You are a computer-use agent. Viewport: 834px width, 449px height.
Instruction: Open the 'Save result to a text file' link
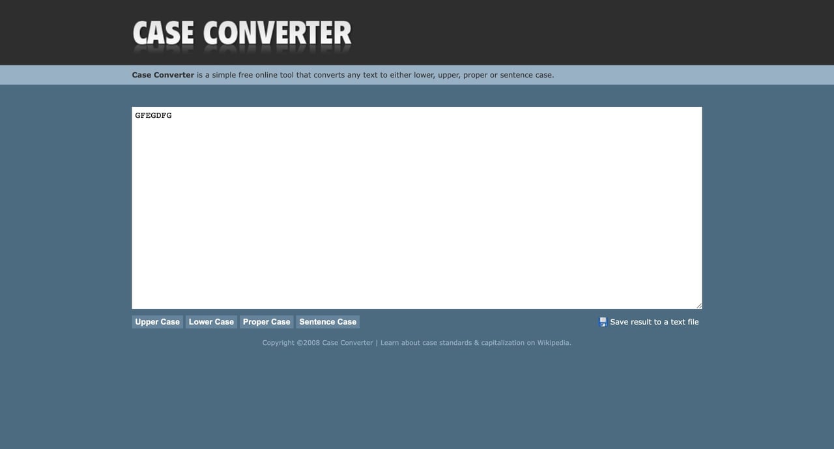coord(654,321)
